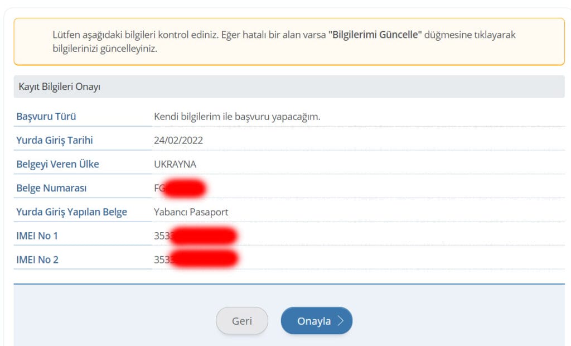
Task: Click the redacted document number starting with FG
Action: click(180, 189)
